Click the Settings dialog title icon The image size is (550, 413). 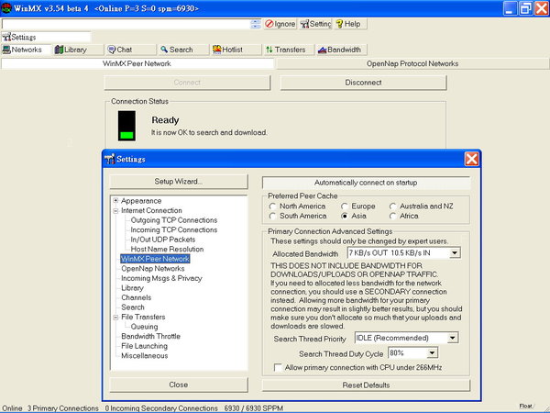[109, 159]
